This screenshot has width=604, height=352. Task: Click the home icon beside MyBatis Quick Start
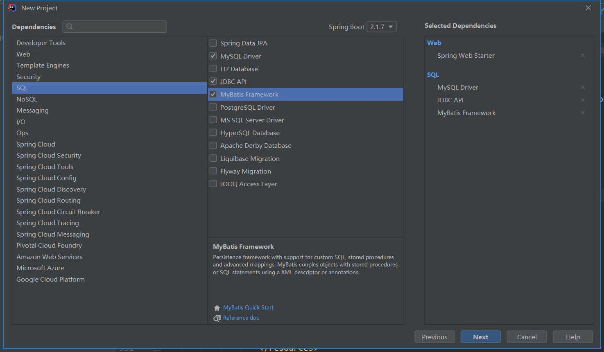217,308
